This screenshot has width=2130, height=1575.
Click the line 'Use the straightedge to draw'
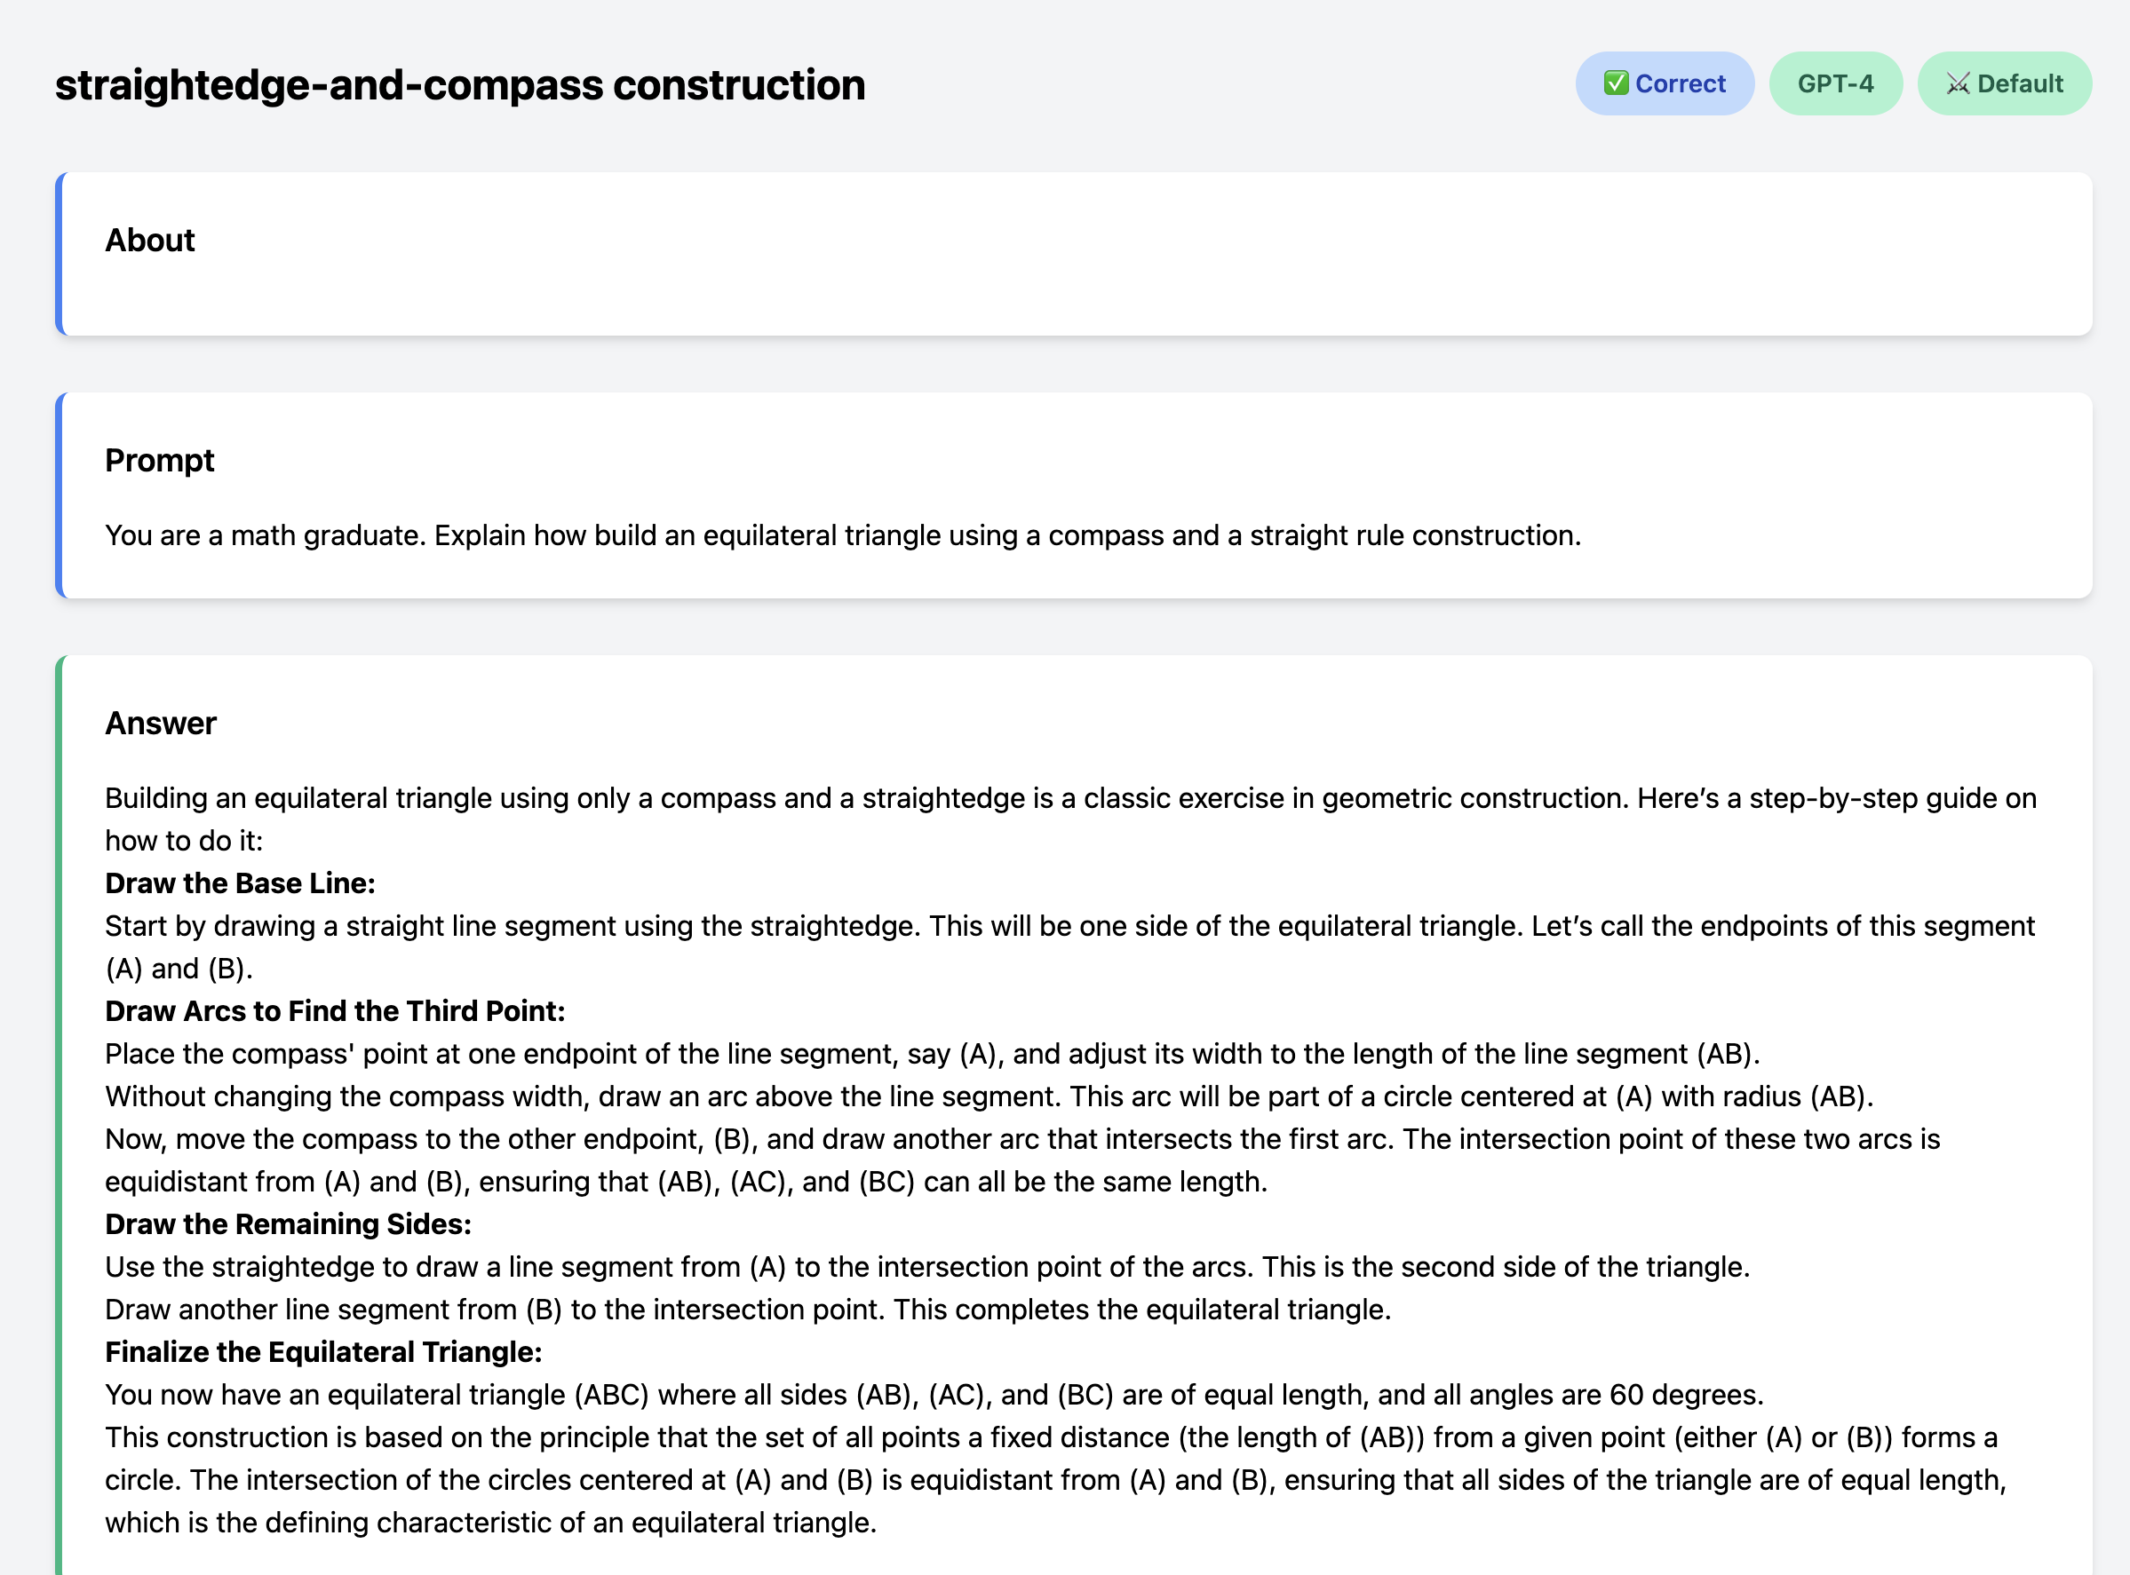tap(926, 1267)
